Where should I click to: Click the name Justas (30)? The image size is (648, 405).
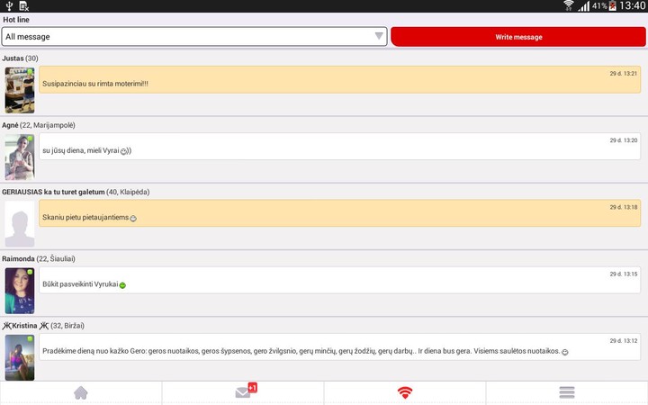pyautogui.click(x=20, y=58)
